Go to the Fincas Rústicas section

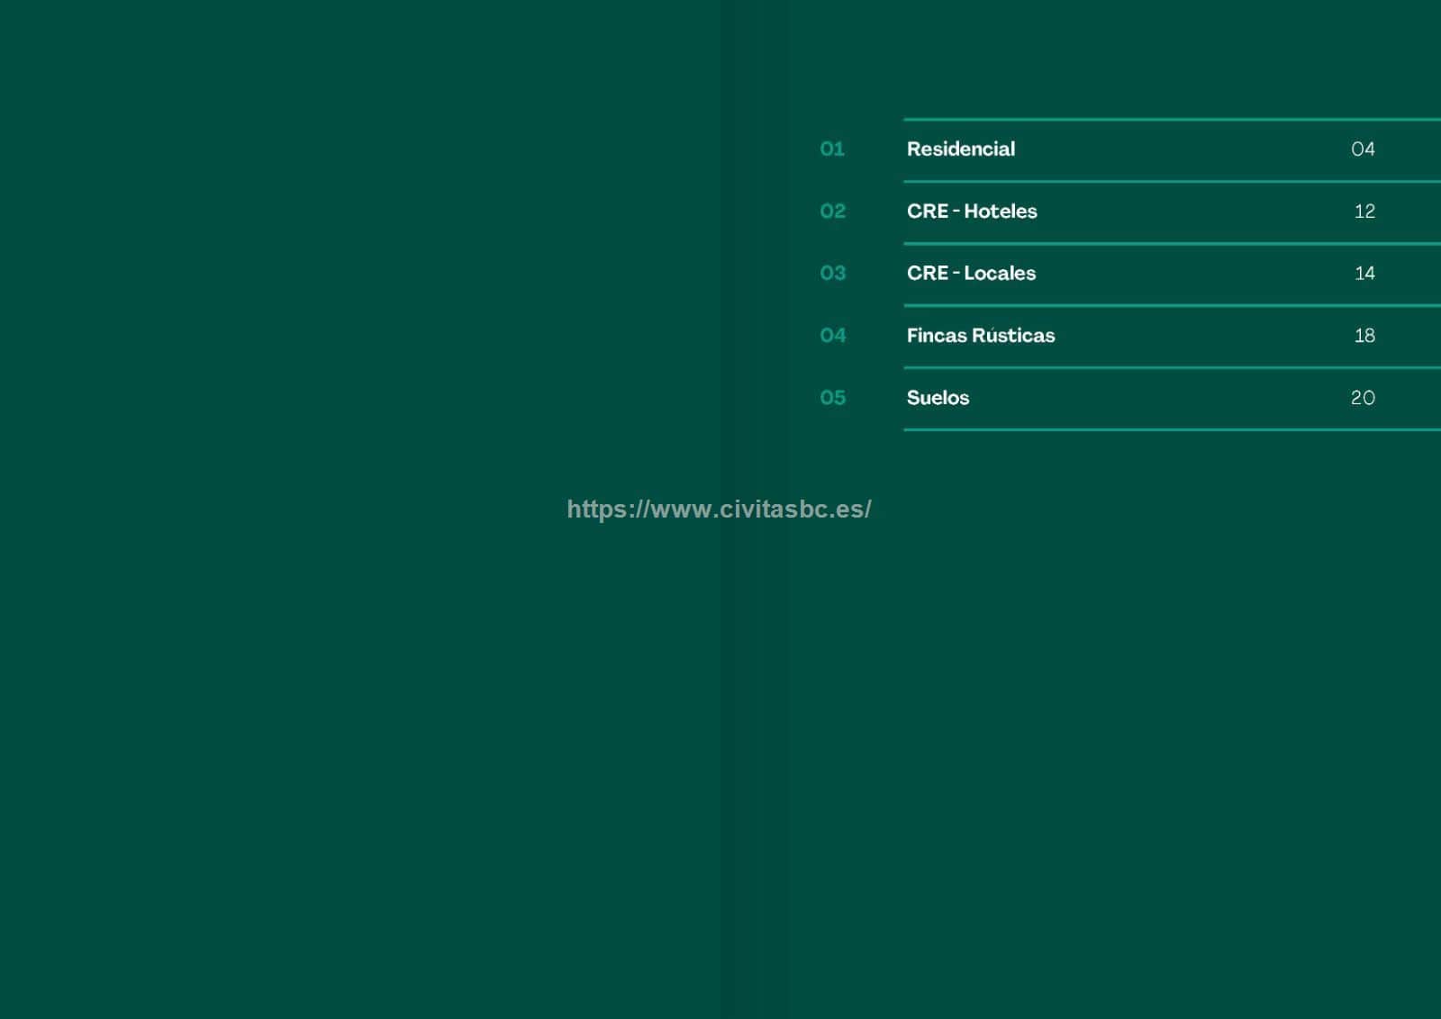coord(980,336)
